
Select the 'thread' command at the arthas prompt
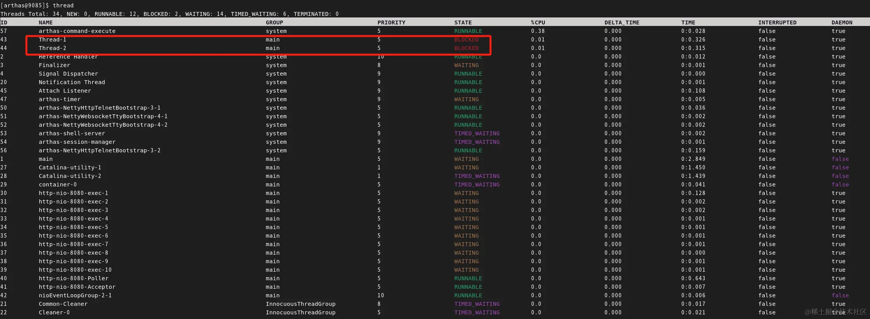63,5
